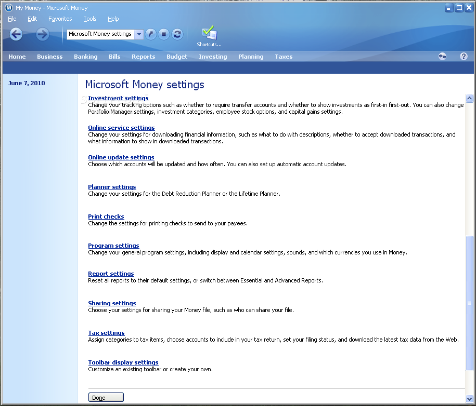Open Online update settings link
This screenshot has height=406, width=476.
121,157
